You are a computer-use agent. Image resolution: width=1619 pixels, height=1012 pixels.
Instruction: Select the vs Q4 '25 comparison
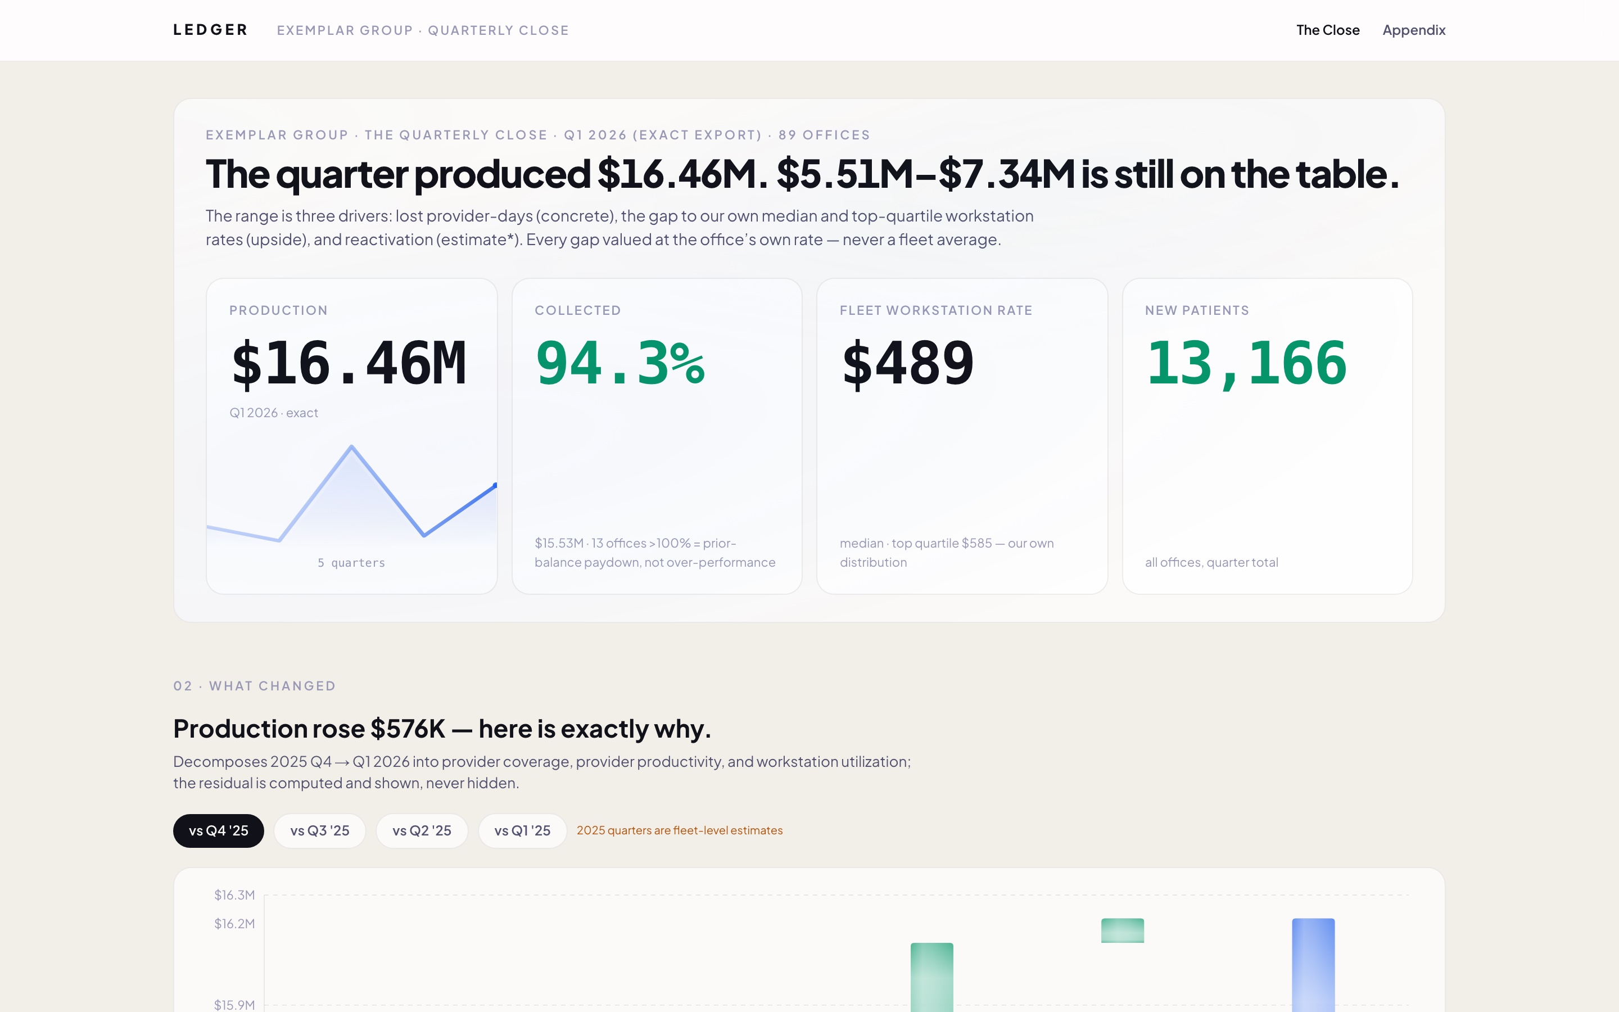pos(218,830)
